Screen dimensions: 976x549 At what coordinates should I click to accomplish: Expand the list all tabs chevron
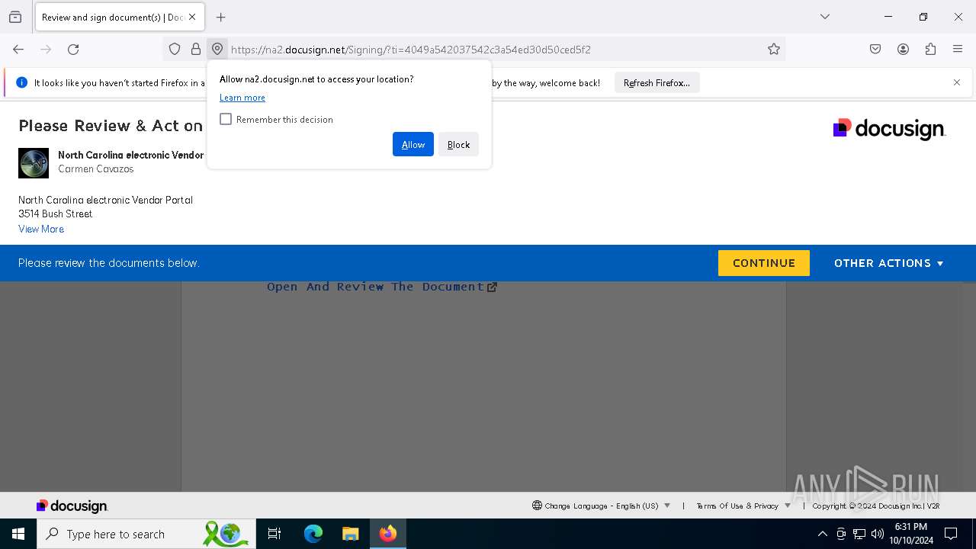pos(825,17)
